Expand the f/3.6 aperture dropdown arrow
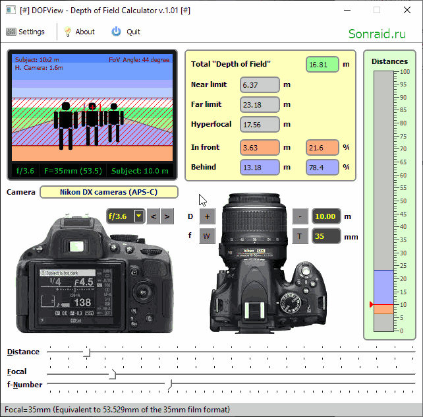Image resolution: width=423 pixels, height=417 pixels. click(139, 216)
